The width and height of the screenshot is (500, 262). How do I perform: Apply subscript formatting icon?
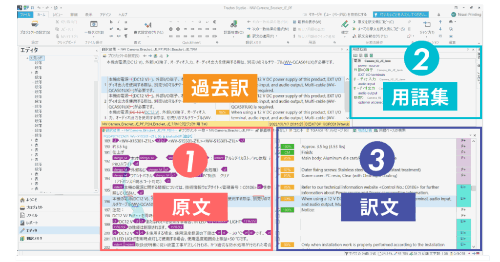point(119,29)
